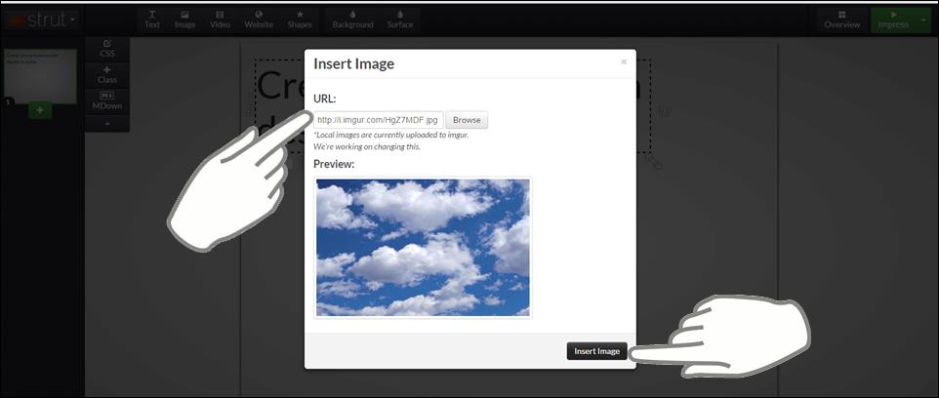Focus the image URL input field
Screen dimensions: 939x398
tap(379, 120)
